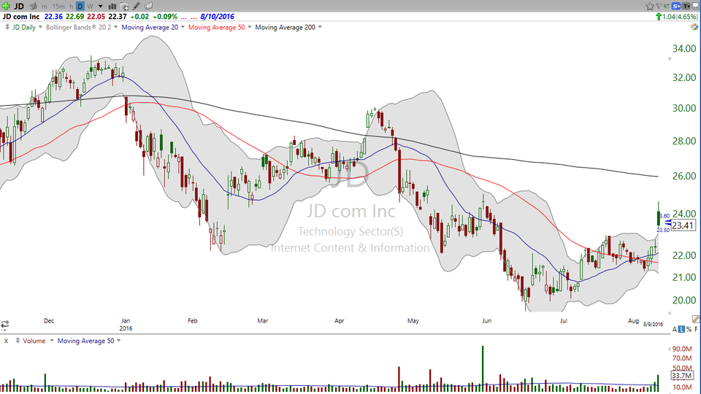
Task: Click the notes tag icon
Action: coord(149,6)
